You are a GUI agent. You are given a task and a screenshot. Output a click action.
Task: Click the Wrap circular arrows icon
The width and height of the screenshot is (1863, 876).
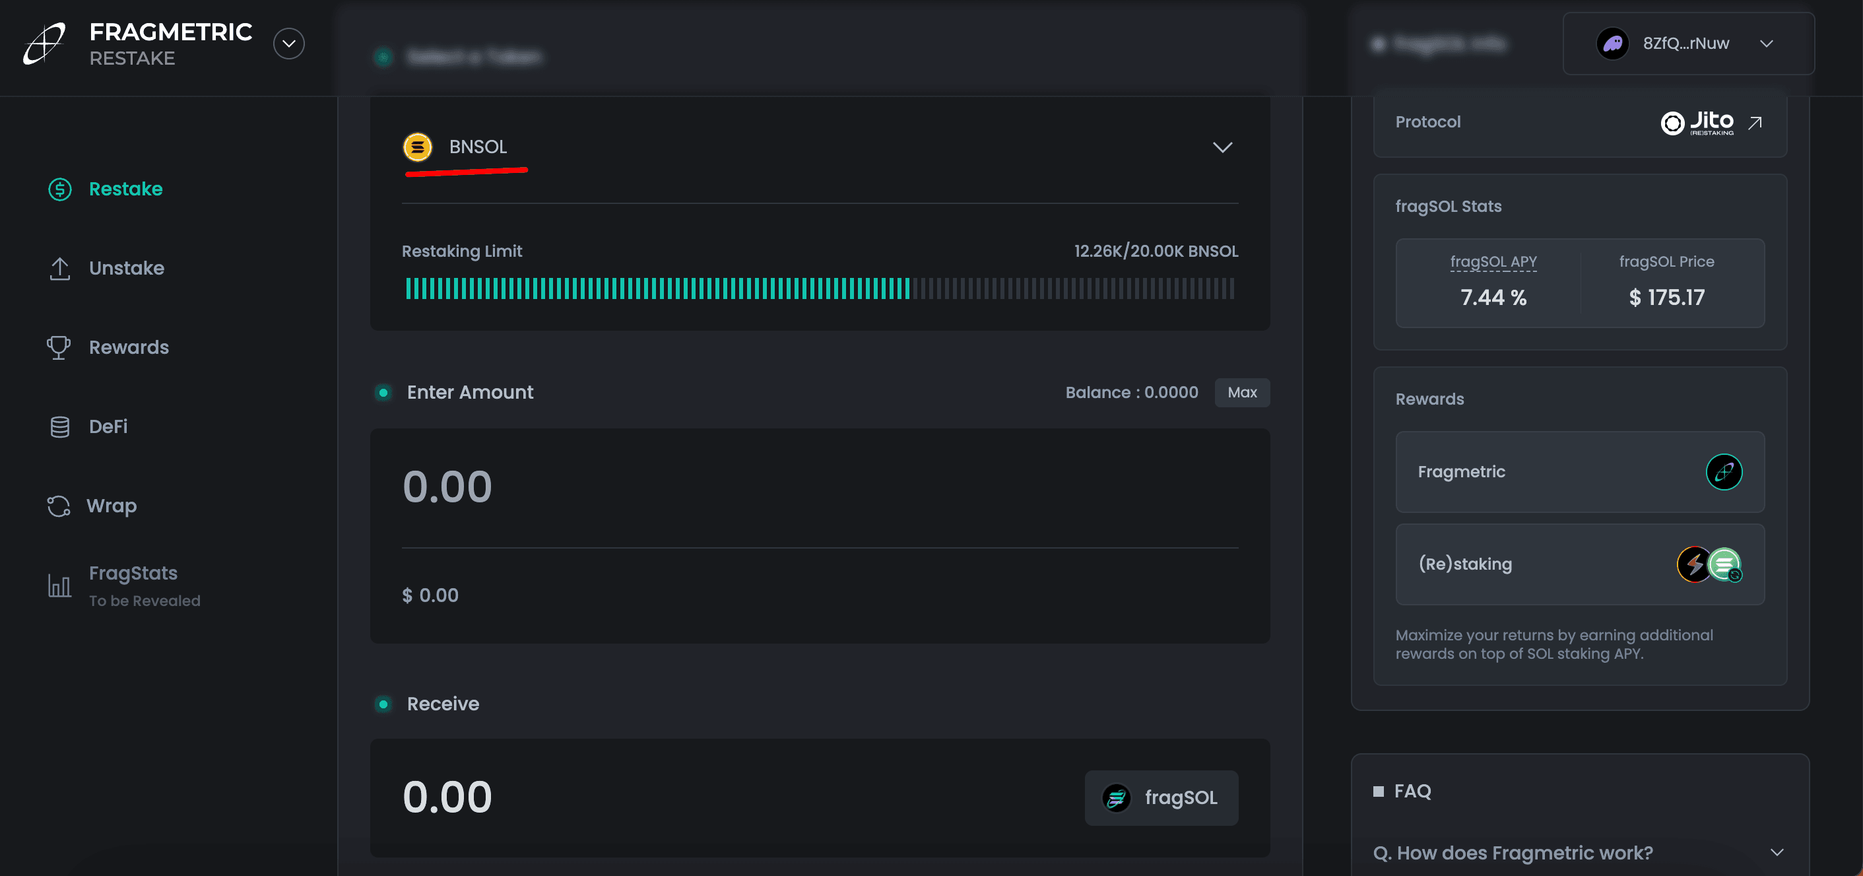(59, 506)
